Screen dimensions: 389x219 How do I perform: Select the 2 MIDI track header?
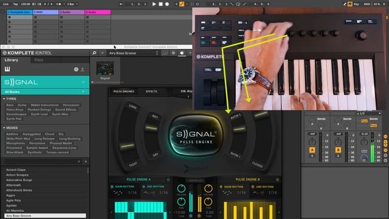tap(46, 12)
